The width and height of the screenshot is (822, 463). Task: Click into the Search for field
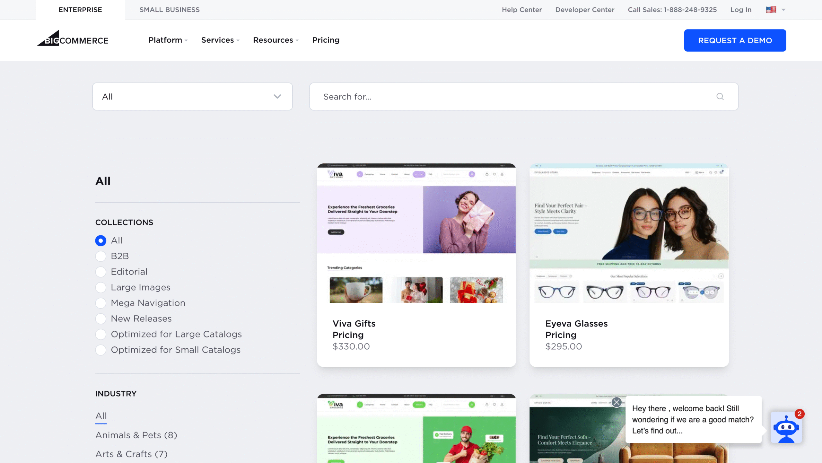[x=523, y=97]
